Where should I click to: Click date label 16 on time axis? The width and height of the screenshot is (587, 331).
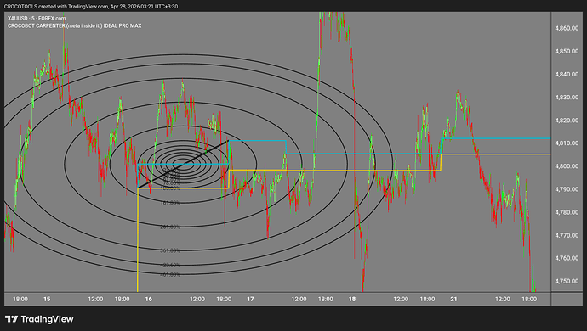coord(149,300)
